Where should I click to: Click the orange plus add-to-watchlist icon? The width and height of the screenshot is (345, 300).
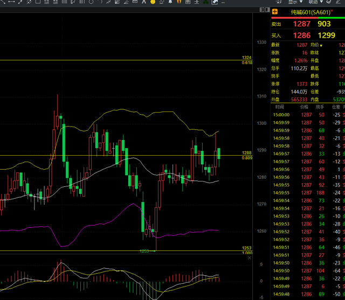click(275, 12)
